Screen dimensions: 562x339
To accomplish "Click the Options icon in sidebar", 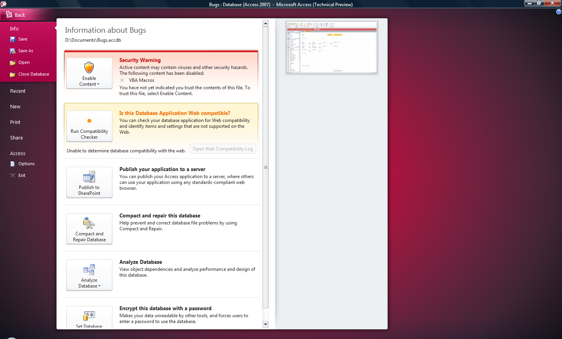I will click(x=13, y=164).
